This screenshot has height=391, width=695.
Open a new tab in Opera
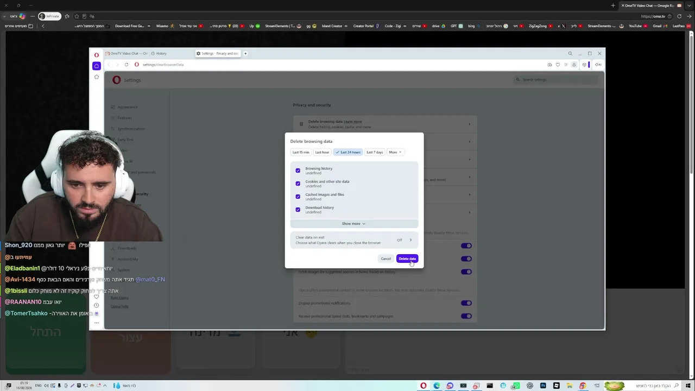click(x=245, y=53)
